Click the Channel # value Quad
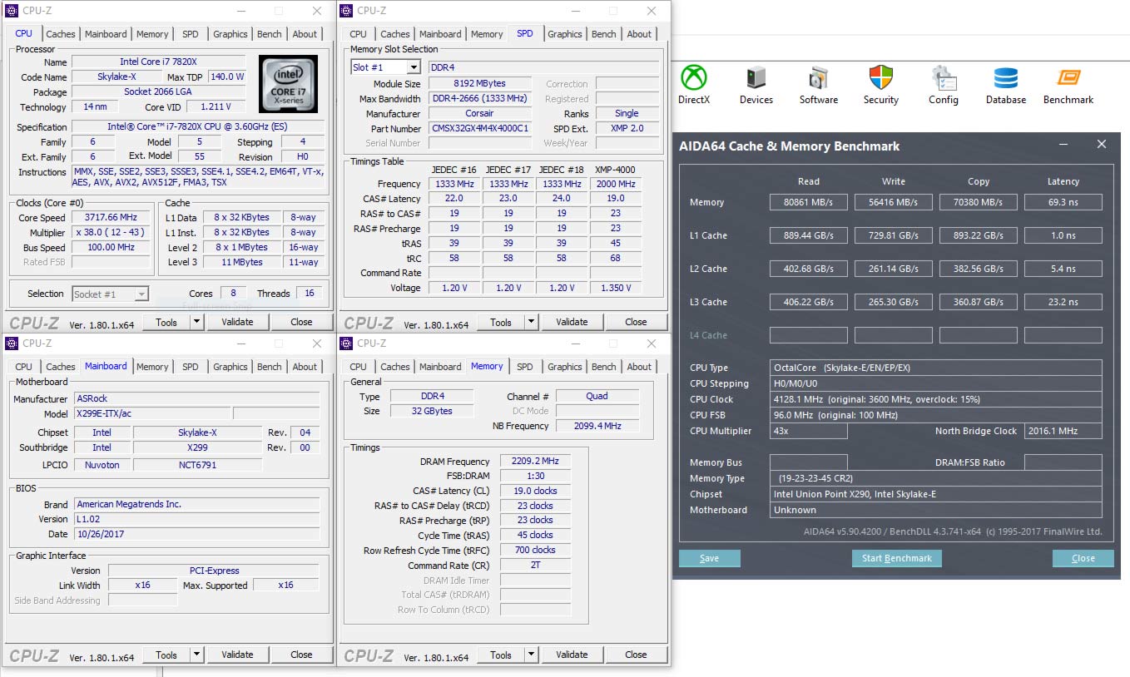Image resolution: width=1130 pixels, height=677 pixels. tap(597, 396)
